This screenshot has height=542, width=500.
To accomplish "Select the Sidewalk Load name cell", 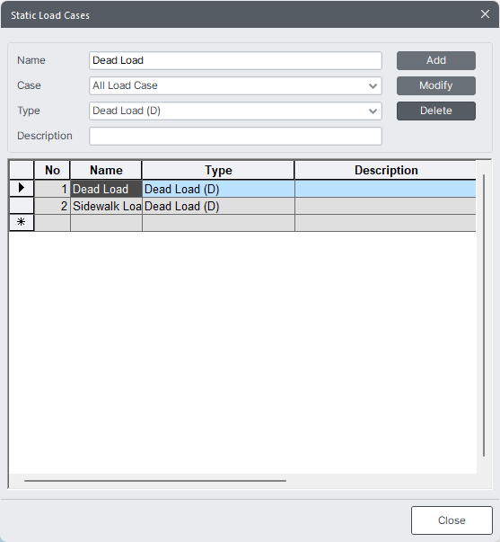I will click(x=106, y=206).
